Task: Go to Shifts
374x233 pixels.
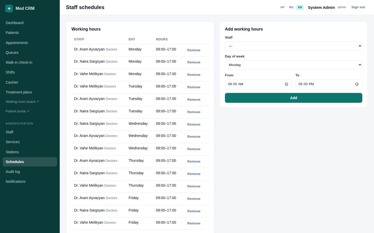Action: (30, 72)
